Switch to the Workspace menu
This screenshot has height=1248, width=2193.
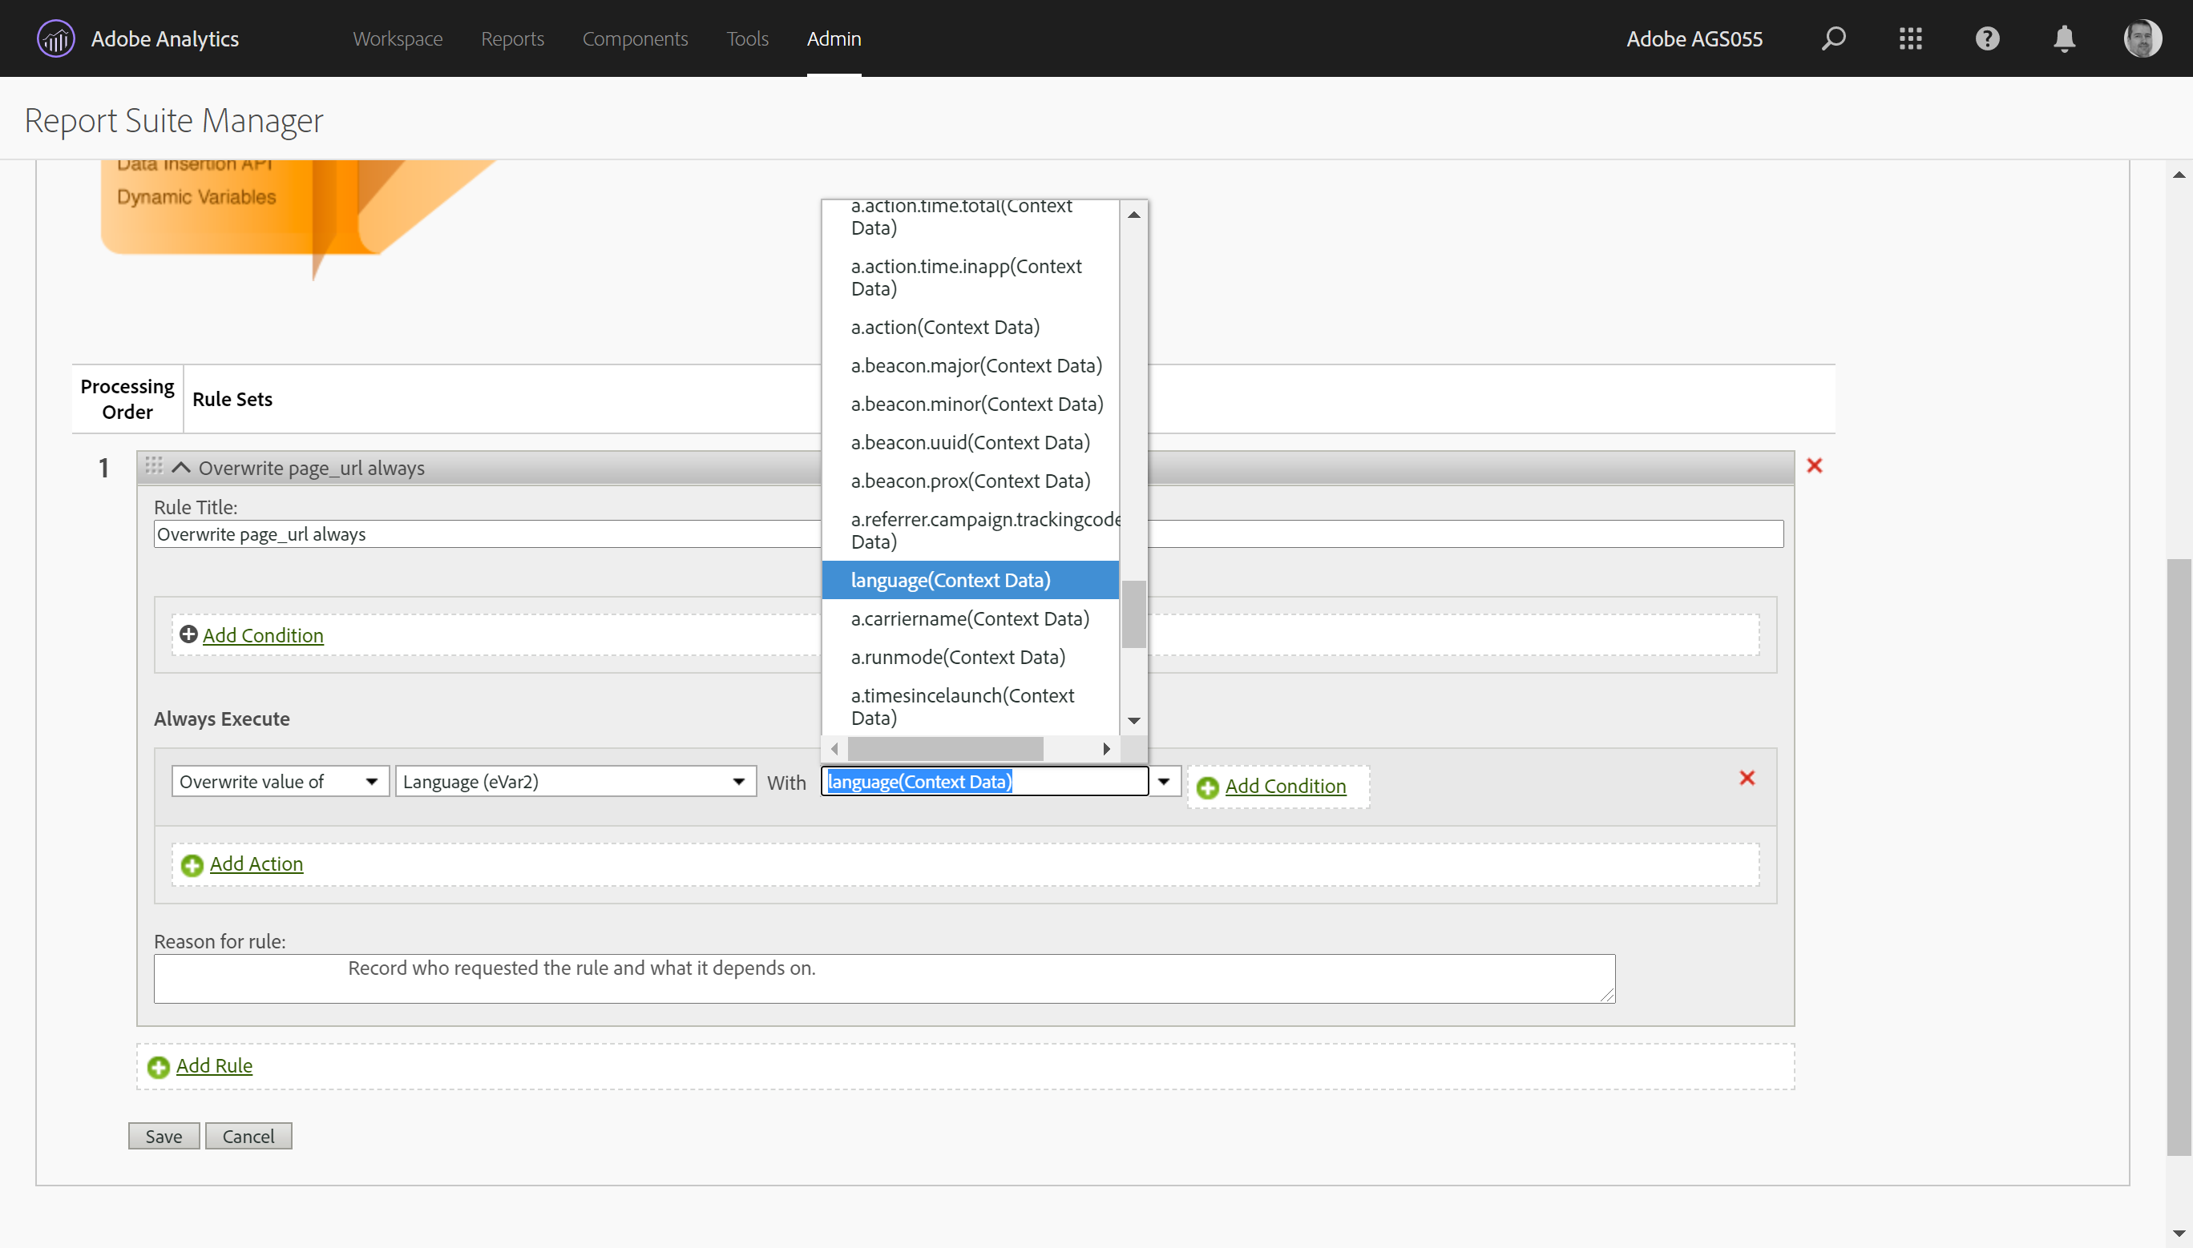click(397, 38)
